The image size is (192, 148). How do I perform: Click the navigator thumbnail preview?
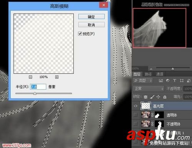tap(159, 28)
